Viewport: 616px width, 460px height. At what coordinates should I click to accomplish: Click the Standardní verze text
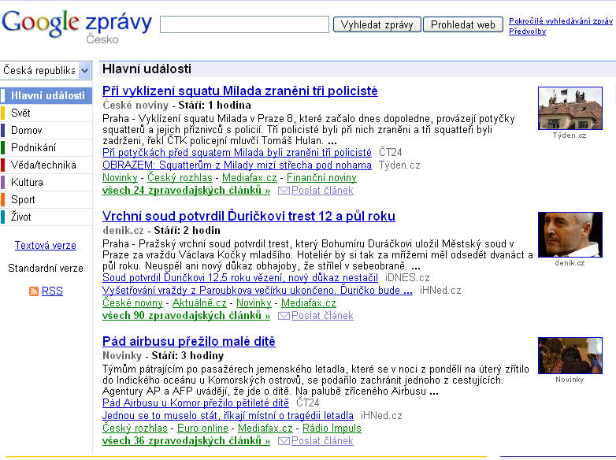point(46,269)
